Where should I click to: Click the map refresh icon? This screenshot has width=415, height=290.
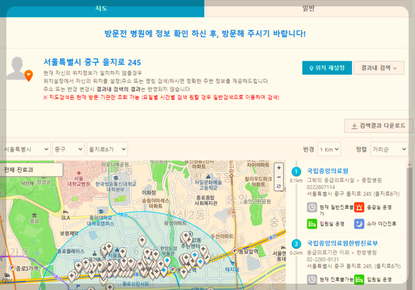[x=279, y=186]
